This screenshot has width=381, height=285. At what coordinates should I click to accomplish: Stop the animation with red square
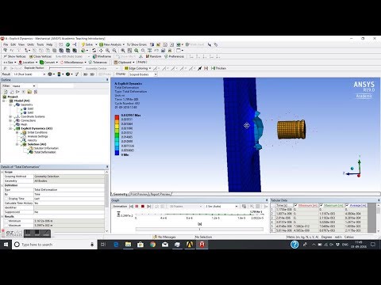tap(143, 207)
